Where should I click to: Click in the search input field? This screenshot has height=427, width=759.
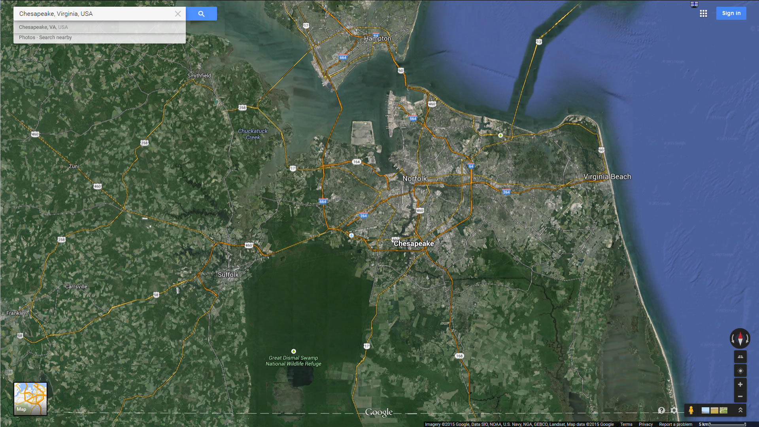(x=95, y=14)
